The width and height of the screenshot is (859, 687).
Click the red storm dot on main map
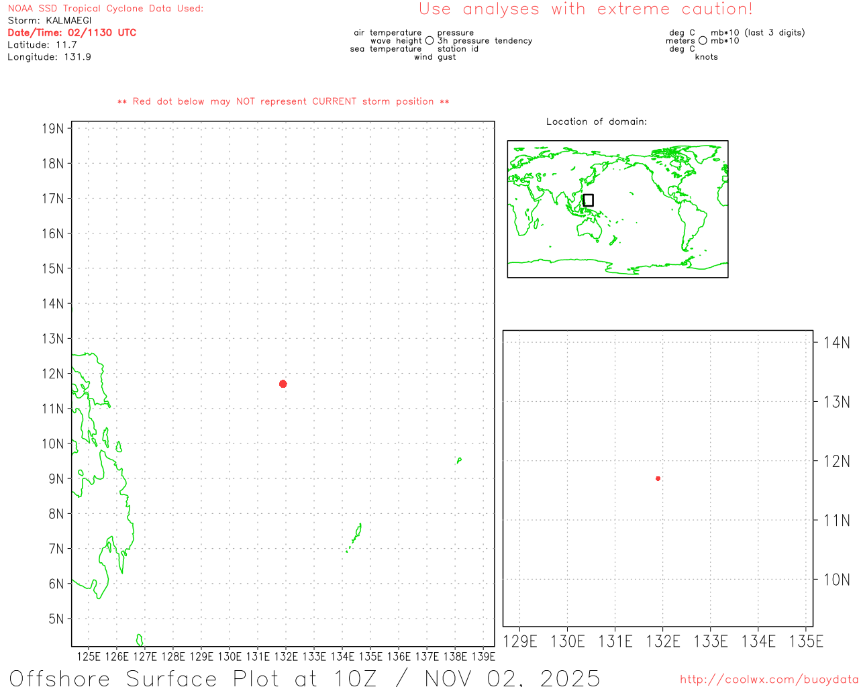[x=283, y=384]
